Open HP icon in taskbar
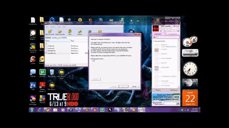The image size is (229, 128). click(x=71, y=110)
